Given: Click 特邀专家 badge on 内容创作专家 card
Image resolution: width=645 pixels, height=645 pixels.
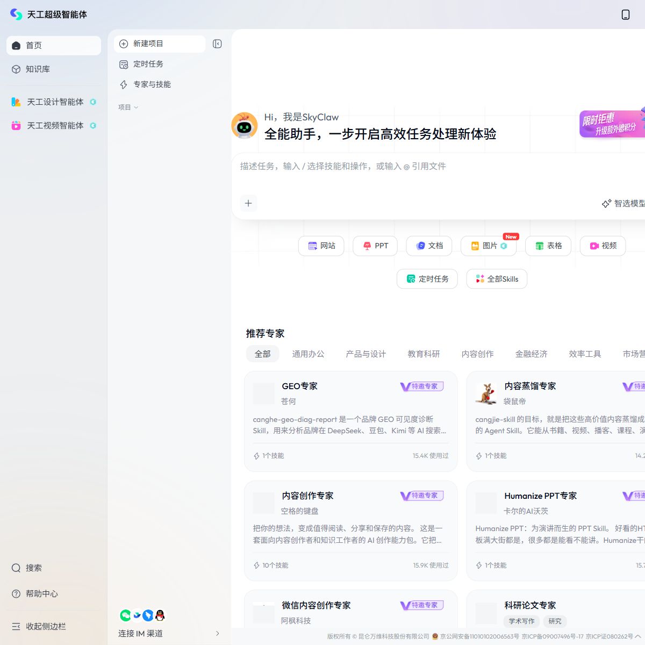Looking at the screenshot, I should [422, 496].
